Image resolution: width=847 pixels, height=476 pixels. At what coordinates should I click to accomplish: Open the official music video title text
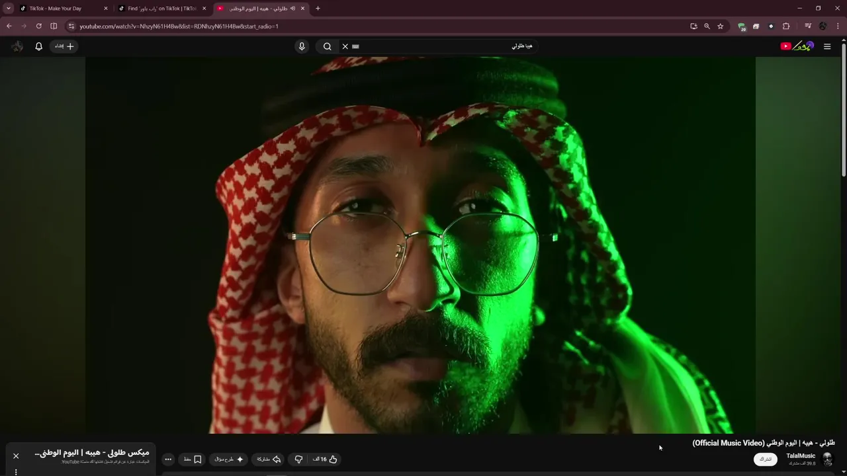tap(764, 442)
